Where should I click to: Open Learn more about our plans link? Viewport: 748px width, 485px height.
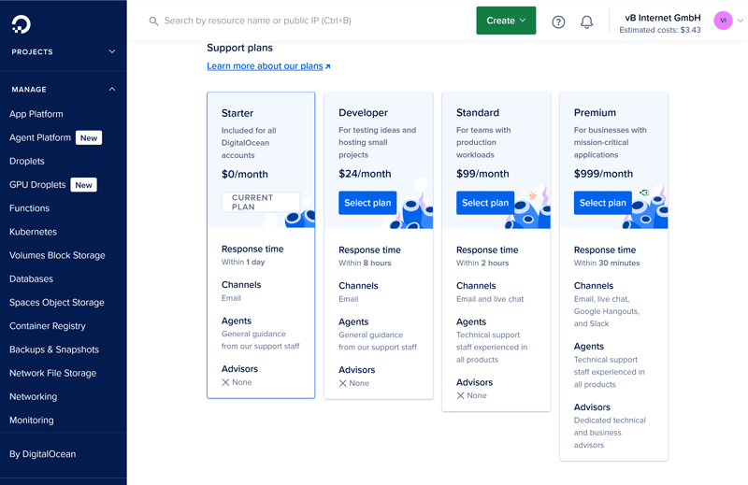click(x=265, y=66)
